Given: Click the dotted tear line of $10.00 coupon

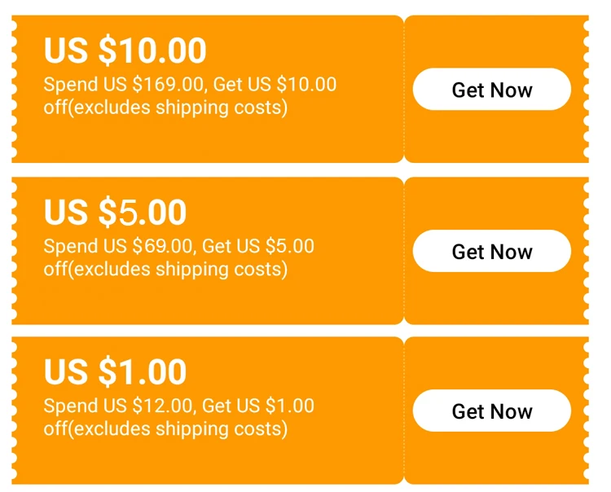Looking at the screenshot, I should [404, 89].
